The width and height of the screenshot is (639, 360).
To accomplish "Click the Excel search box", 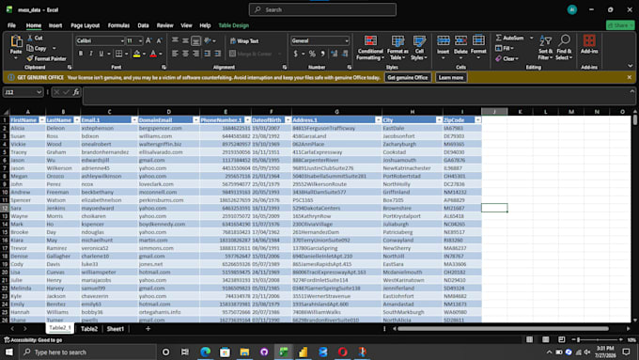I will [x=322, y=9].
